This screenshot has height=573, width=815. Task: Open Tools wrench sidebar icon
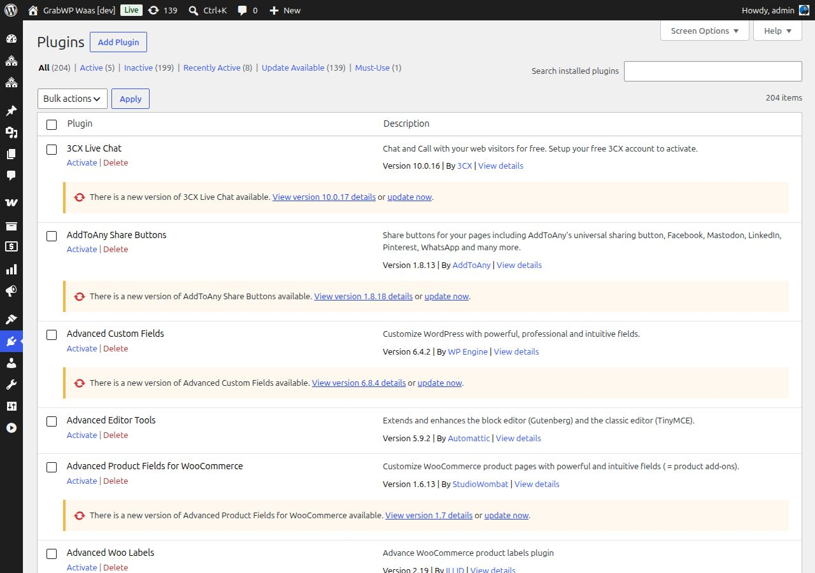point(11,385)
